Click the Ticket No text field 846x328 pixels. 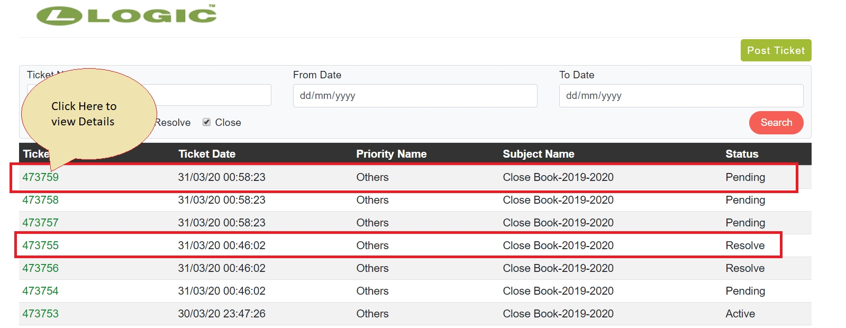(212, 95)
